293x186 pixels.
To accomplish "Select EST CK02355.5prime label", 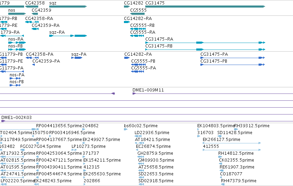I will tap(237, 160).
